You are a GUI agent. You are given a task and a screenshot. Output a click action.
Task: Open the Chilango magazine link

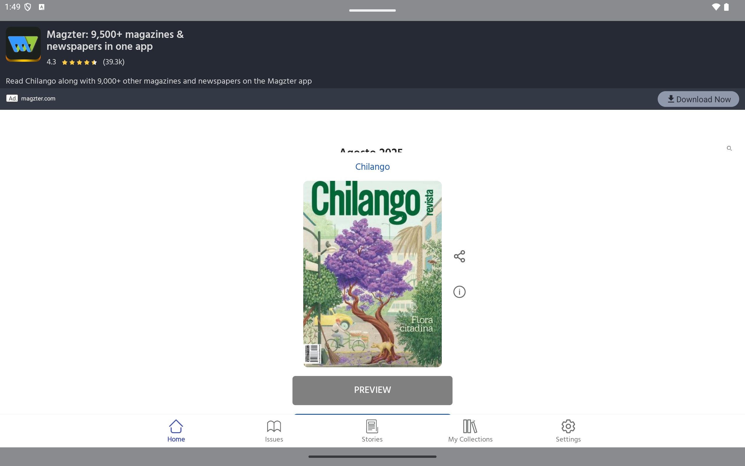tap(372, 167)
